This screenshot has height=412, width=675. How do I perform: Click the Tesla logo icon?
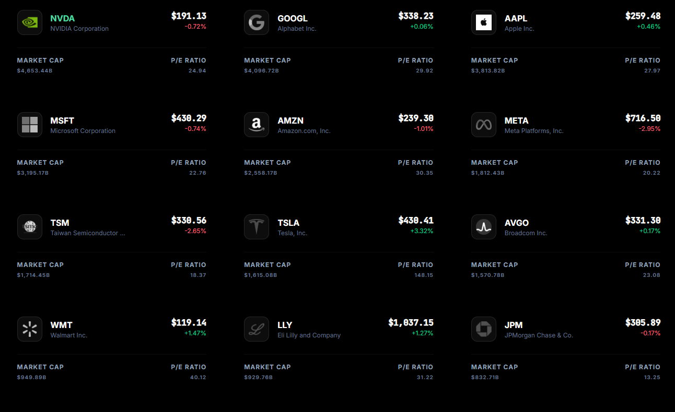[x=257, y=227]
